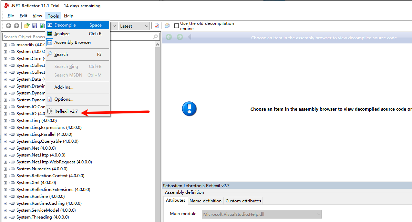412x222 pixels.
Task: Open the Help menu
Action: [69, 16]
